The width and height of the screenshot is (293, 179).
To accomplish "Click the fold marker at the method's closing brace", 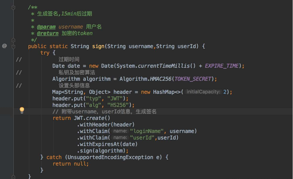I will (x=13, y=176).
